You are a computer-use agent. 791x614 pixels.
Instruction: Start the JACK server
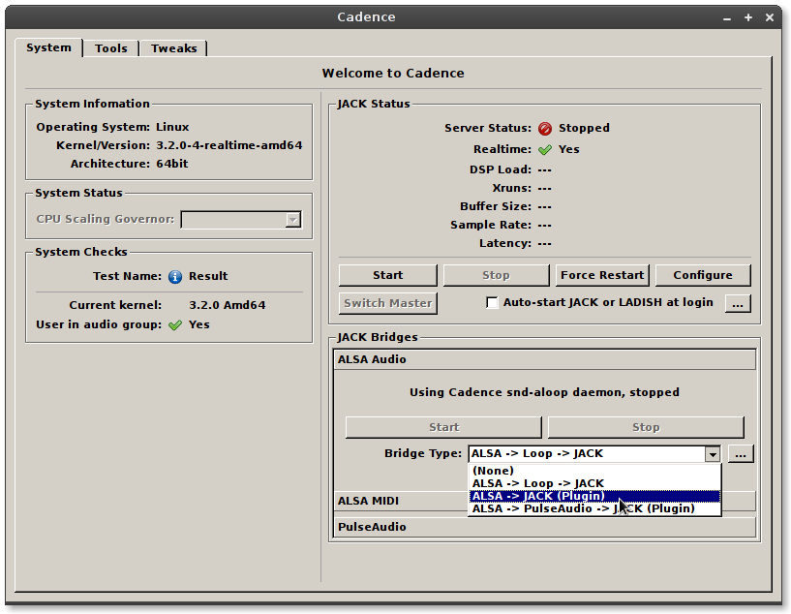tap(387, 275)
